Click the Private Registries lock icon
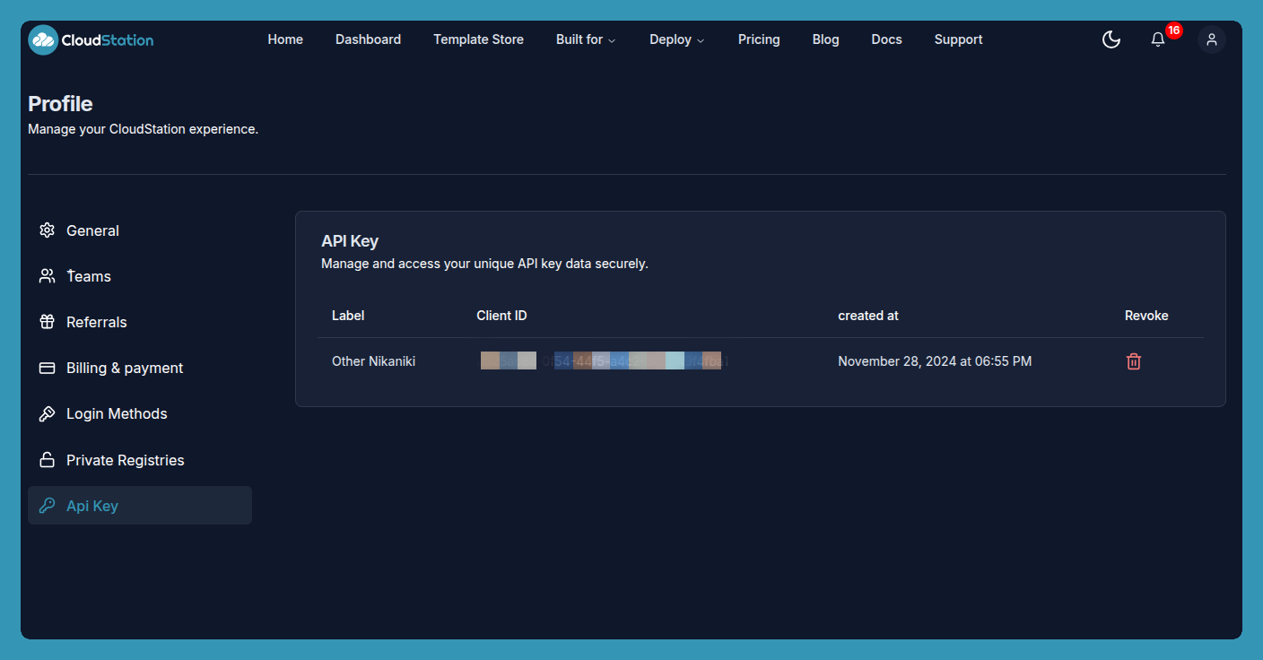 click(x=48, y=460)
